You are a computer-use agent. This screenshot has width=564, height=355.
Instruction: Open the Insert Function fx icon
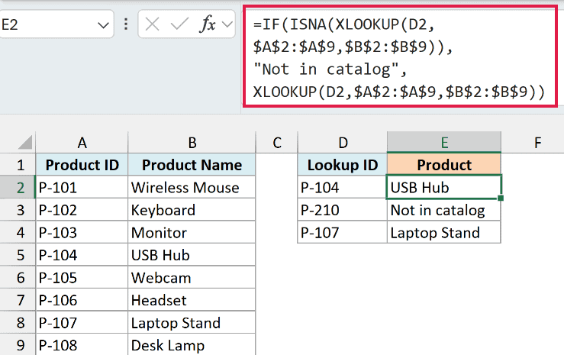pos(207,24)
